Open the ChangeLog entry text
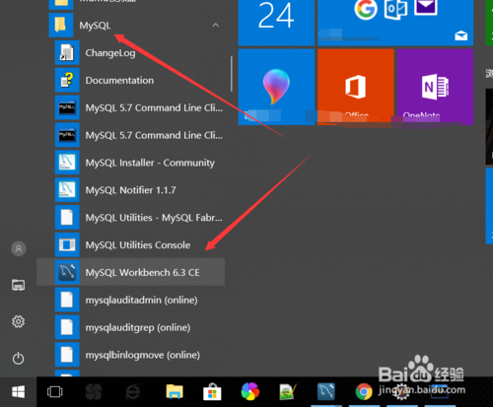Screen dimensions: 493x407 pyautogui.click(x=110, y=53)
